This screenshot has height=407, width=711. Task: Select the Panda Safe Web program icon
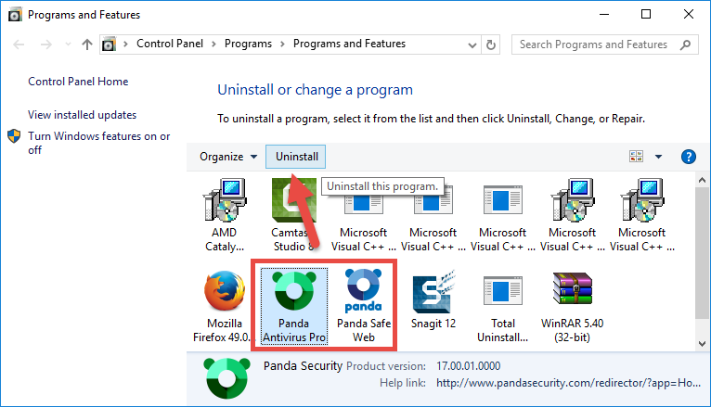(364, 291)
